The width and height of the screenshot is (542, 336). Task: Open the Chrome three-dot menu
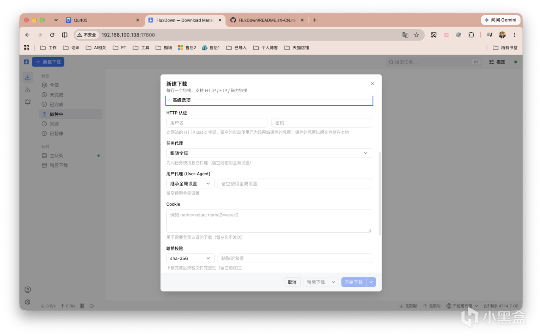coord(514,35)
